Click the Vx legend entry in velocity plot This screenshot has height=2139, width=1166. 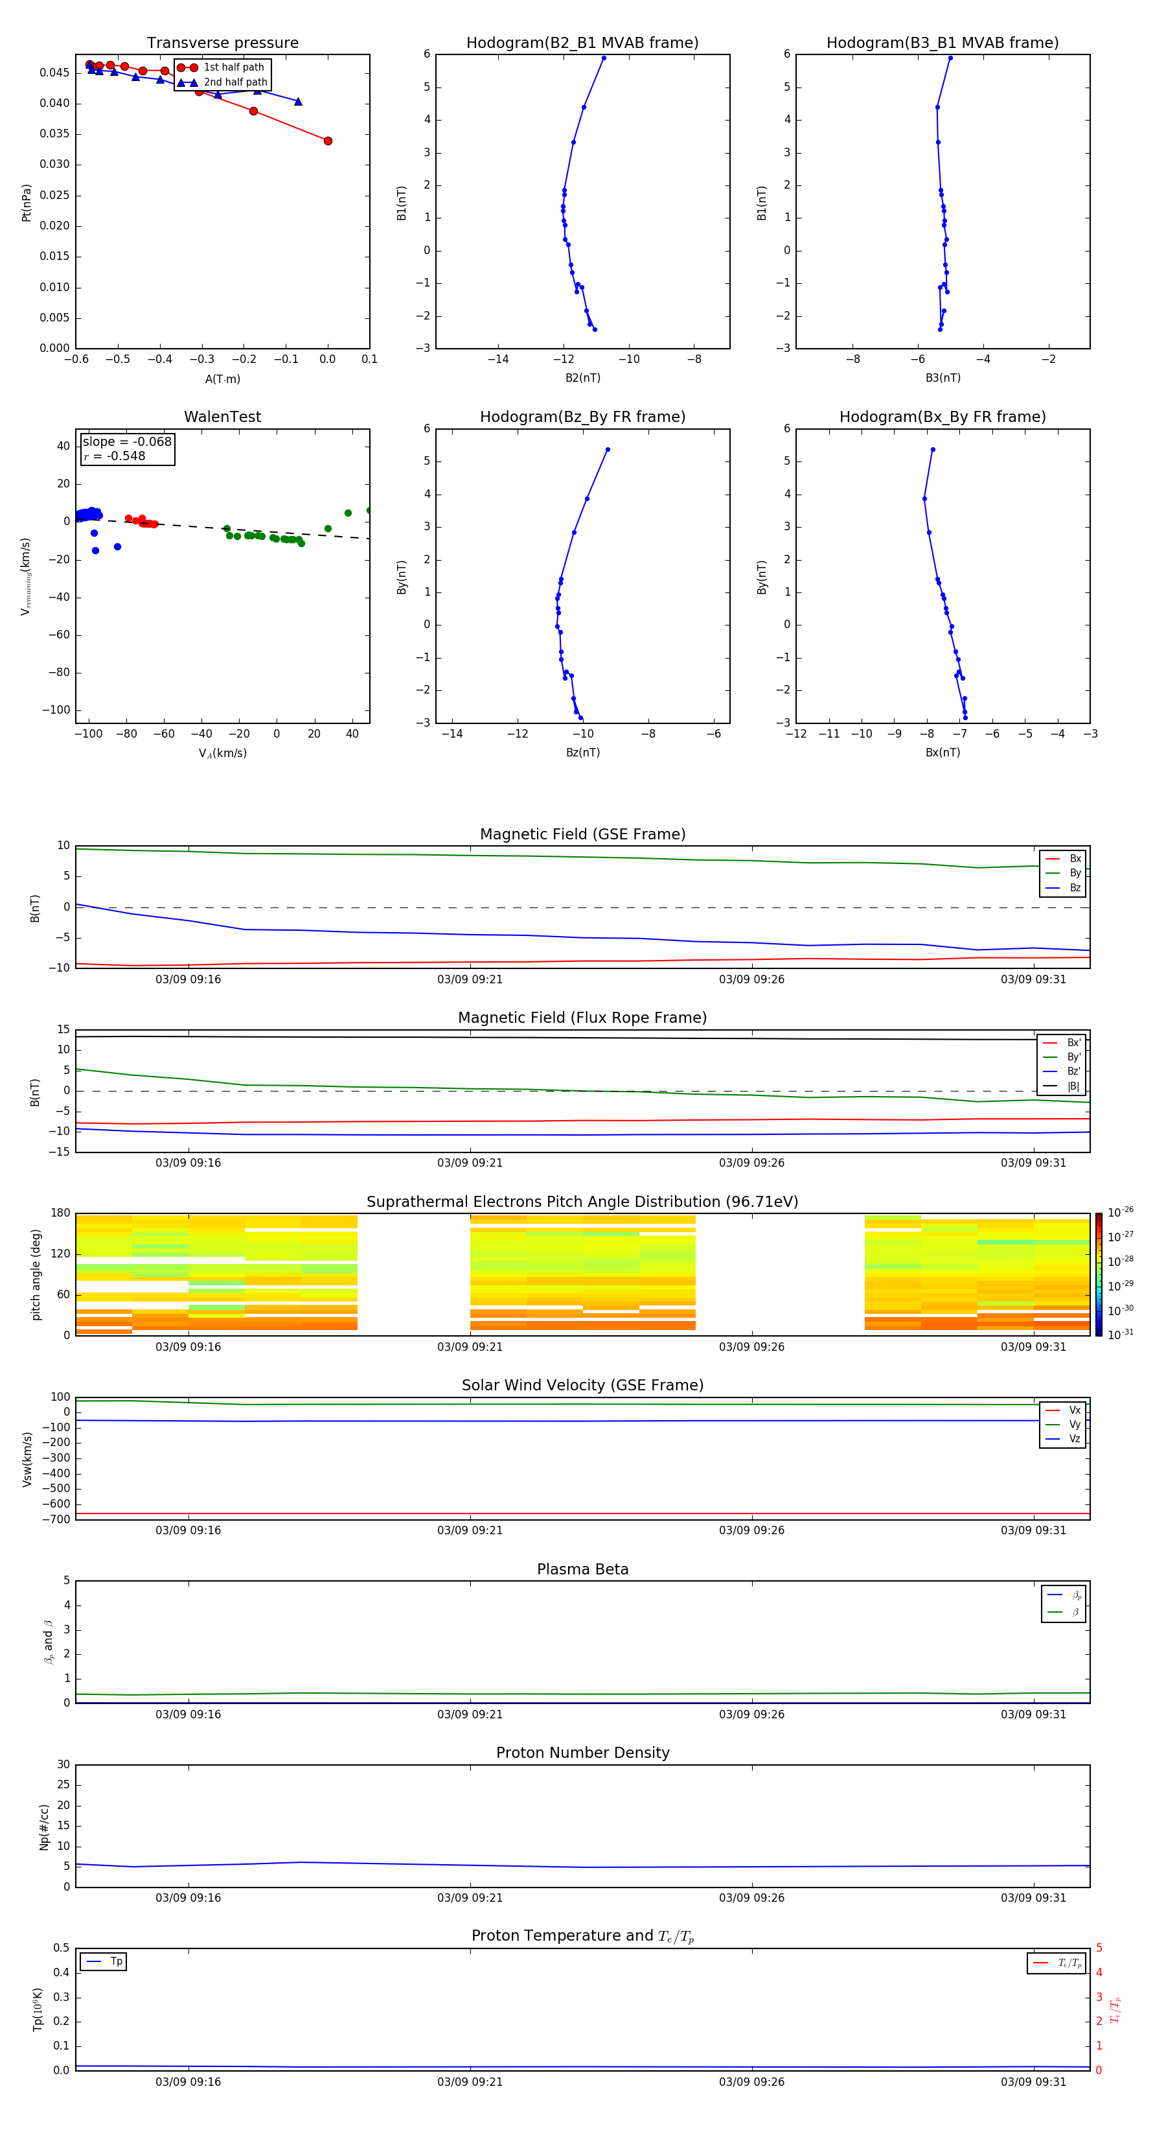coord(1063,1410)
